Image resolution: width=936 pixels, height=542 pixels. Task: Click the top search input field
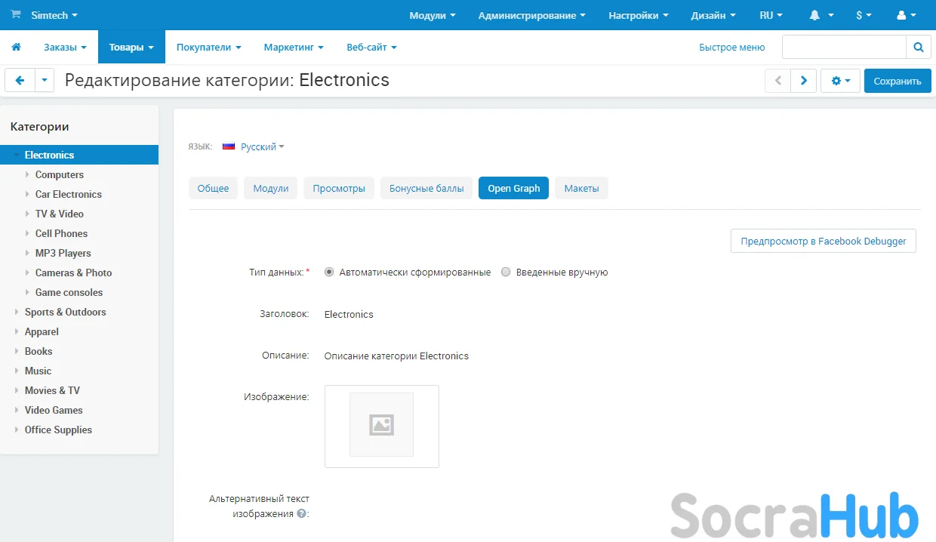tap(843, 47)
